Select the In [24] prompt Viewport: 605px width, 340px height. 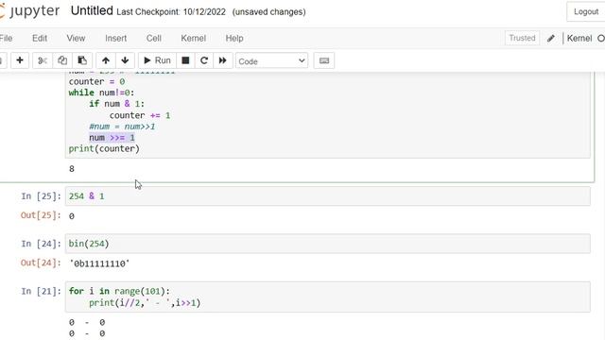click(x=41, y=244)
